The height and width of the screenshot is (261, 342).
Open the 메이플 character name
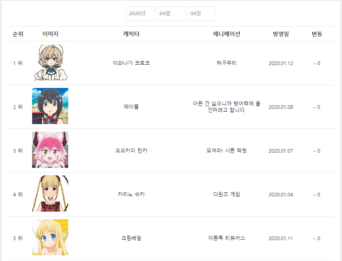click(x=131, y=107)
